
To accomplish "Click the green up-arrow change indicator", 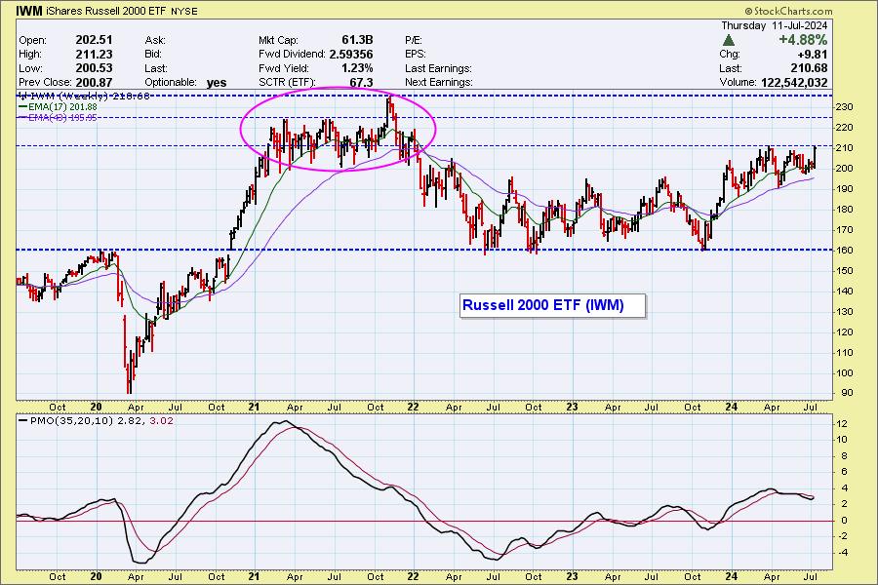I will (x=729, y=40).
